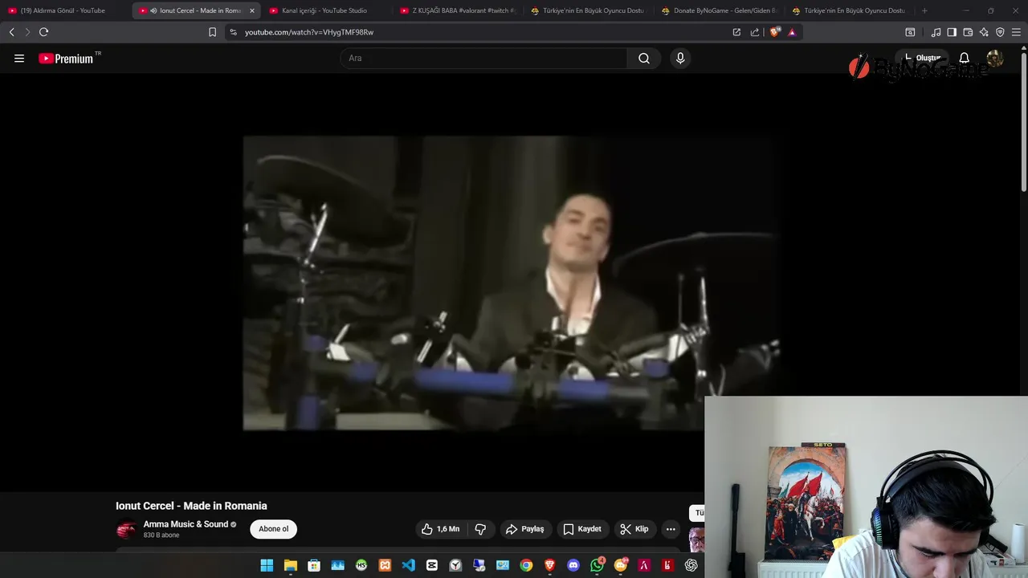1028x578 pixels.
Task: Bookmark this page from the address bar
Action: tap(212, 32)
